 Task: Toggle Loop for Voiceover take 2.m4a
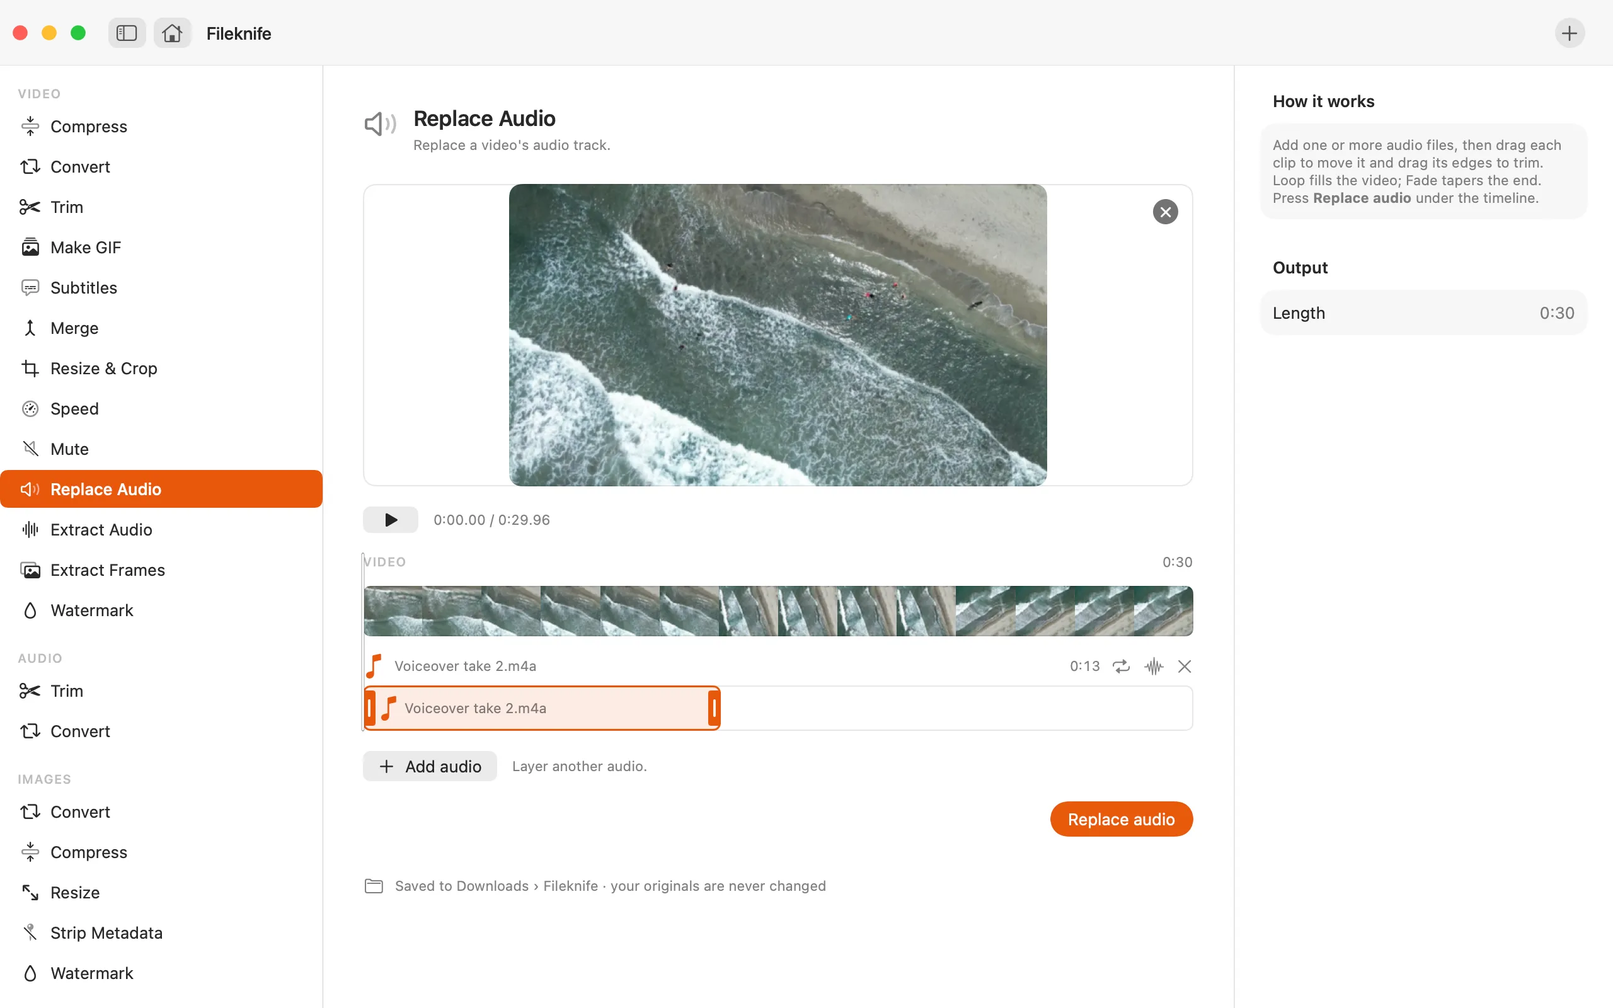[1121, 666]
